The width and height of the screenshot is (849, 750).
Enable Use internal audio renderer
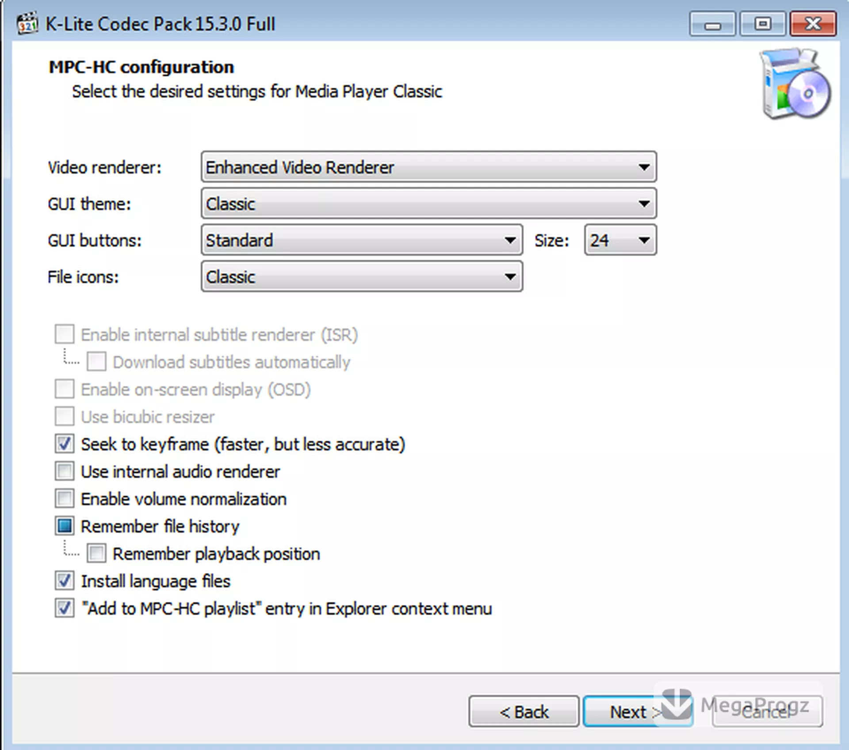(65, 471)
